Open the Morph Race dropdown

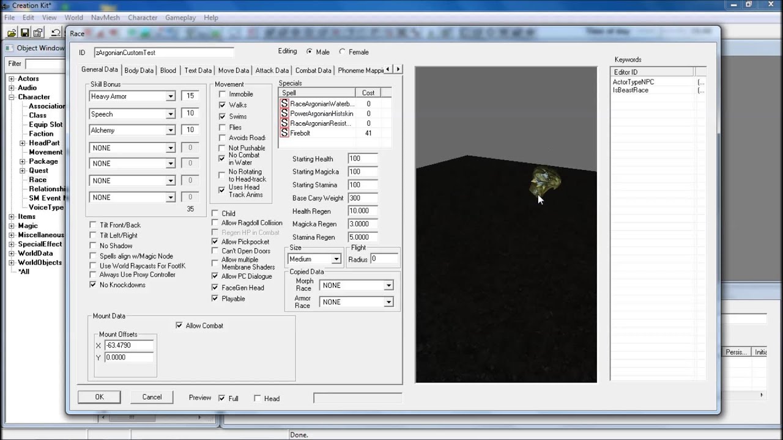point(388,285)
